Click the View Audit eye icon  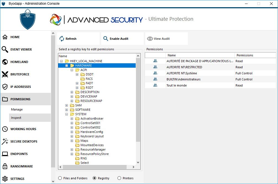[x=150, y=39]
